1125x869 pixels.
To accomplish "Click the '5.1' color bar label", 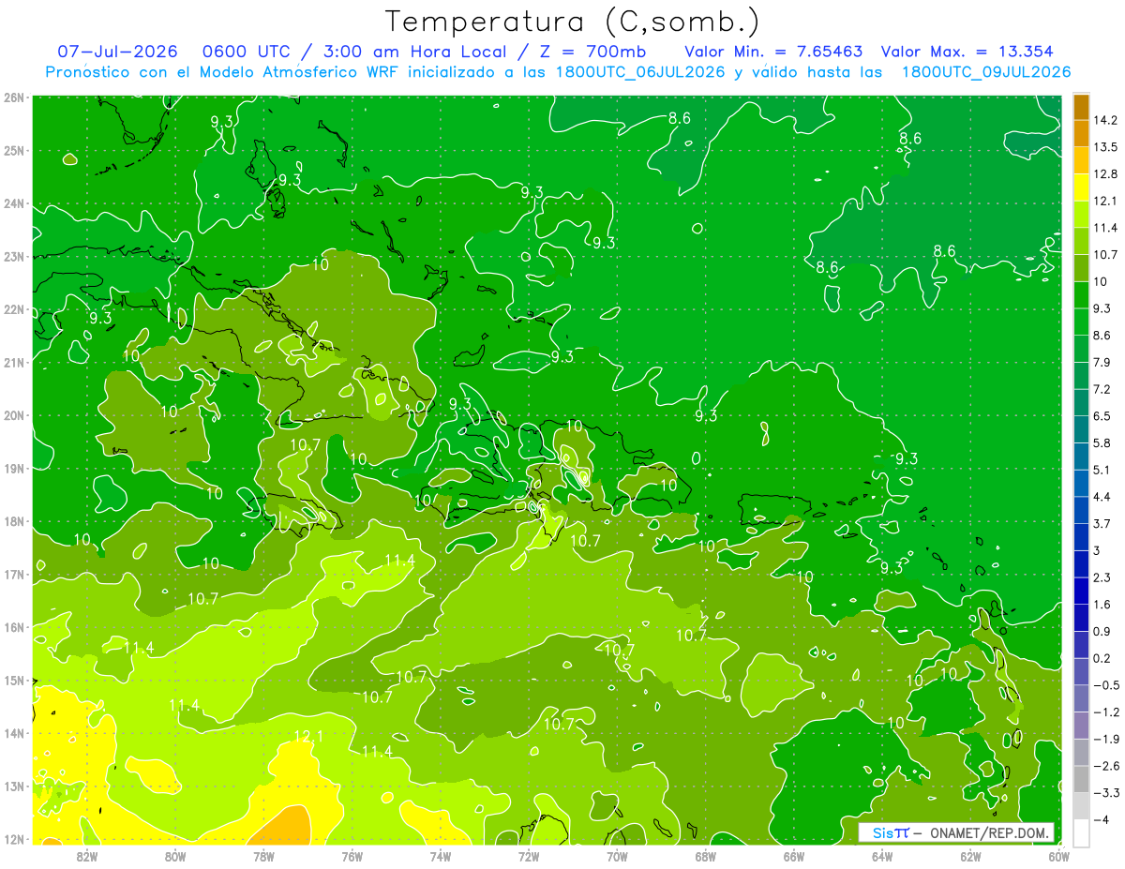I will [x=1102, y=470].
